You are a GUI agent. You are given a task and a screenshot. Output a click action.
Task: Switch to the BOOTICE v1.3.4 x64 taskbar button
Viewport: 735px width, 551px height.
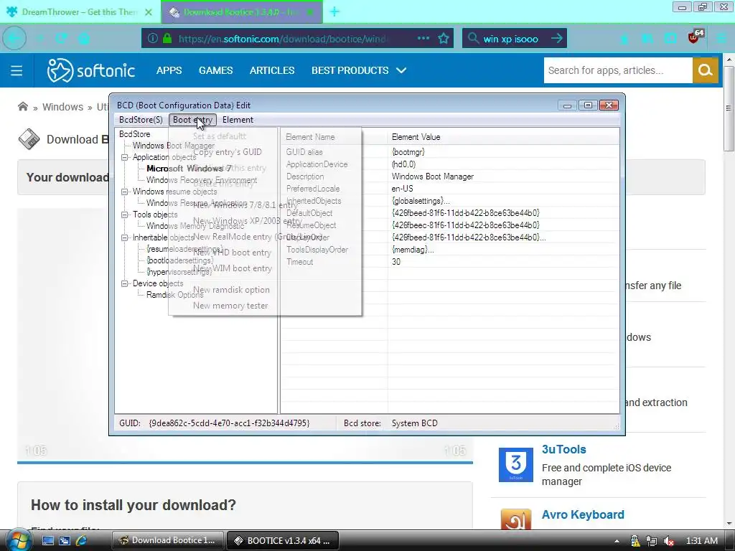(x=283, y=541)
